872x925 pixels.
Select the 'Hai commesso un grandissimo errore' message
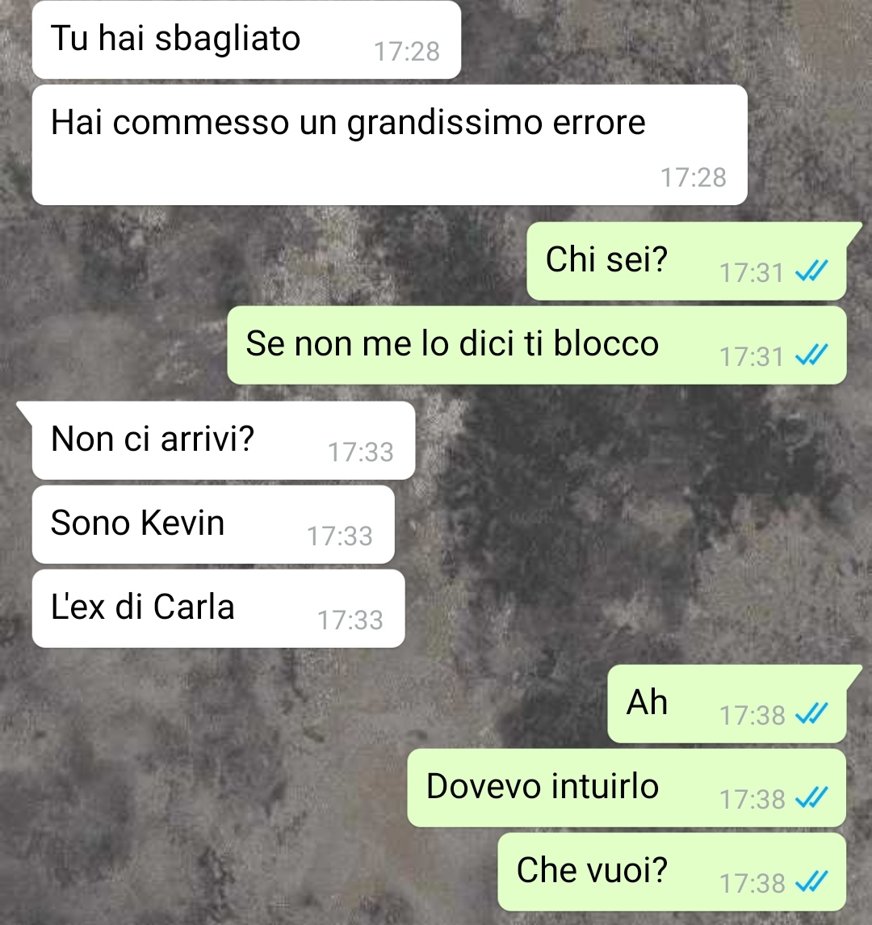[x=390, y=145]
